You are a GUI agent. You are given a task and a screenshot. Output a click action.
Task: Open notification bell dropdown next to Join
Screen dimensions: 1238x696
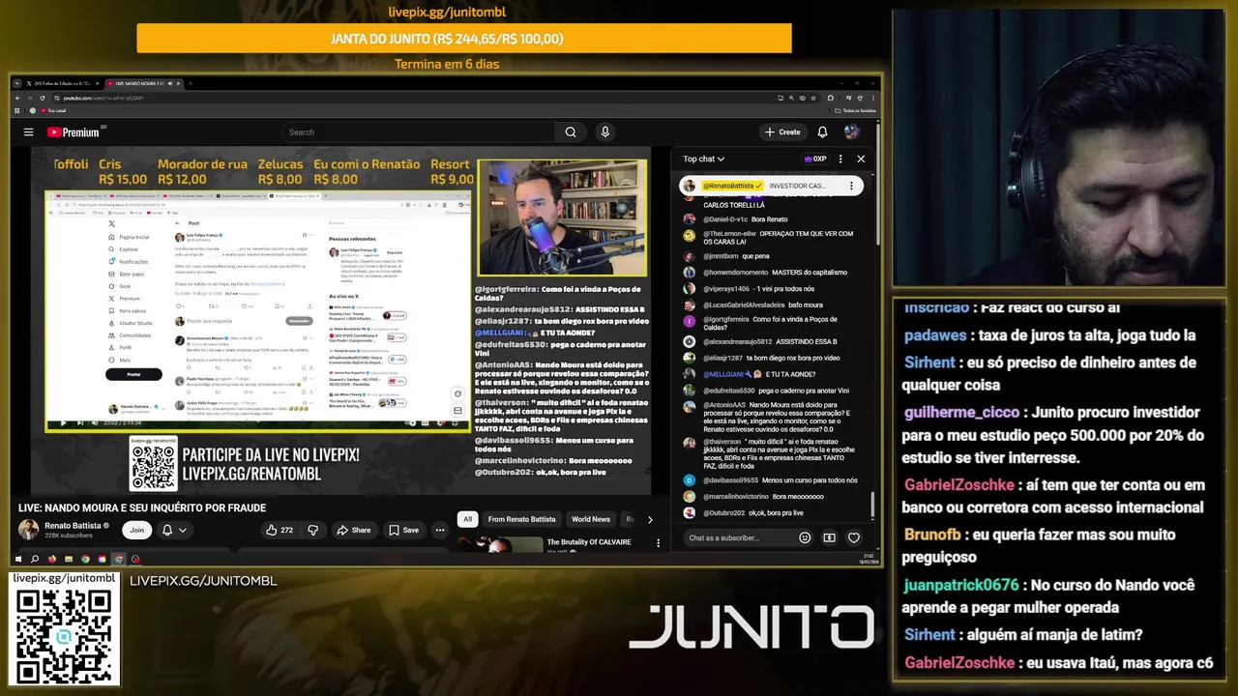[x=174, y=530]
